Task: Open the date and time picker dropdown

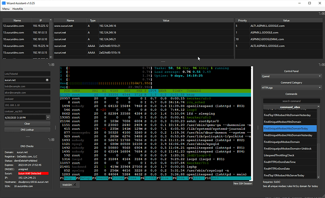Action: (48, 117)
